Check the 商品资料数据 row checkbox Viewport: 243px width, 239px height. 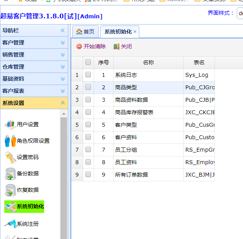click(x=88, y=99)
